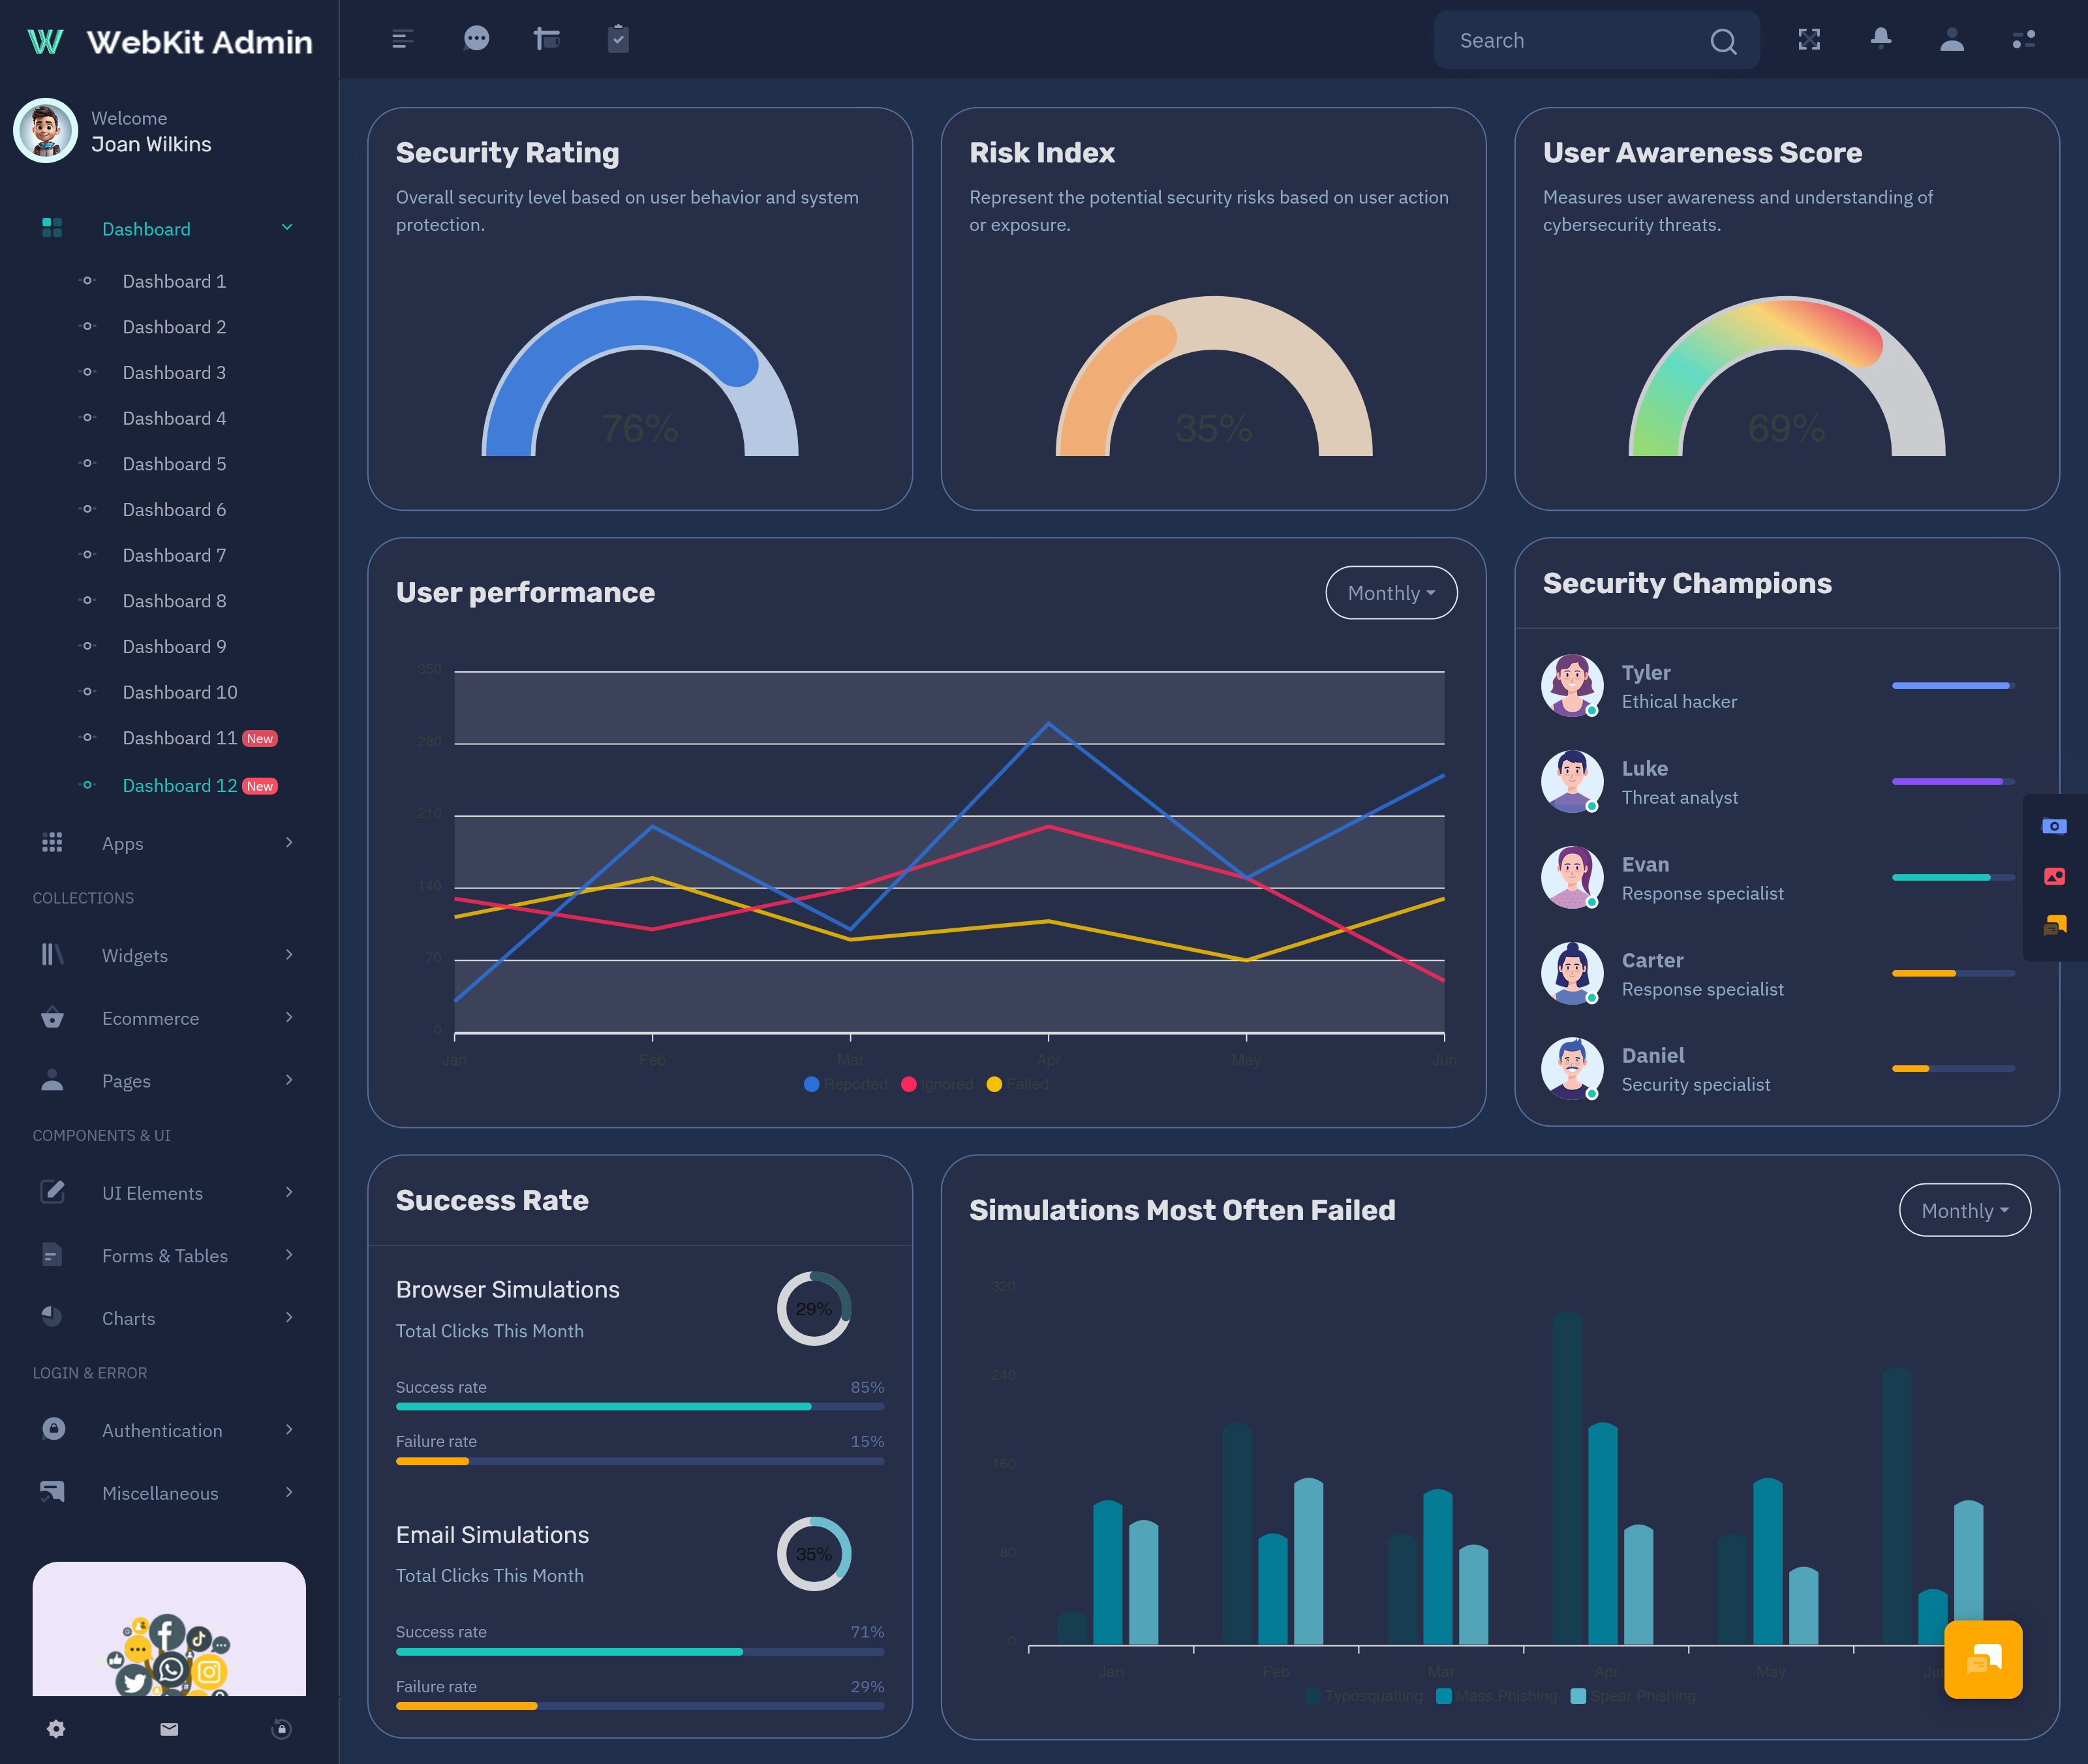
Task: Open Dashboard 11 New menu item
Action: click(199, 738)
